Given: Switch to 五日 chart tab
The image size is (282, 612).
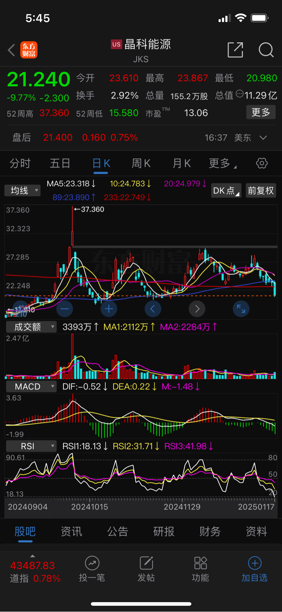Looking at the screenshot, I should [x=60, y=163].
